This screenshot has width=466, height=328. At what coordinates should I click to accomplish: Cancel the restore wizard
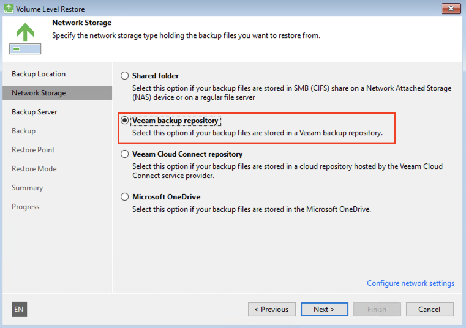429,309
